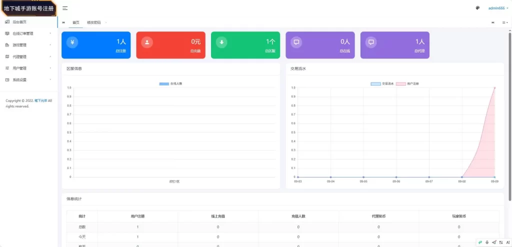This screenshot has width=512, height=247.
Task: Click the 后台首页 home icon in sidebar
Action: (7, 21)
